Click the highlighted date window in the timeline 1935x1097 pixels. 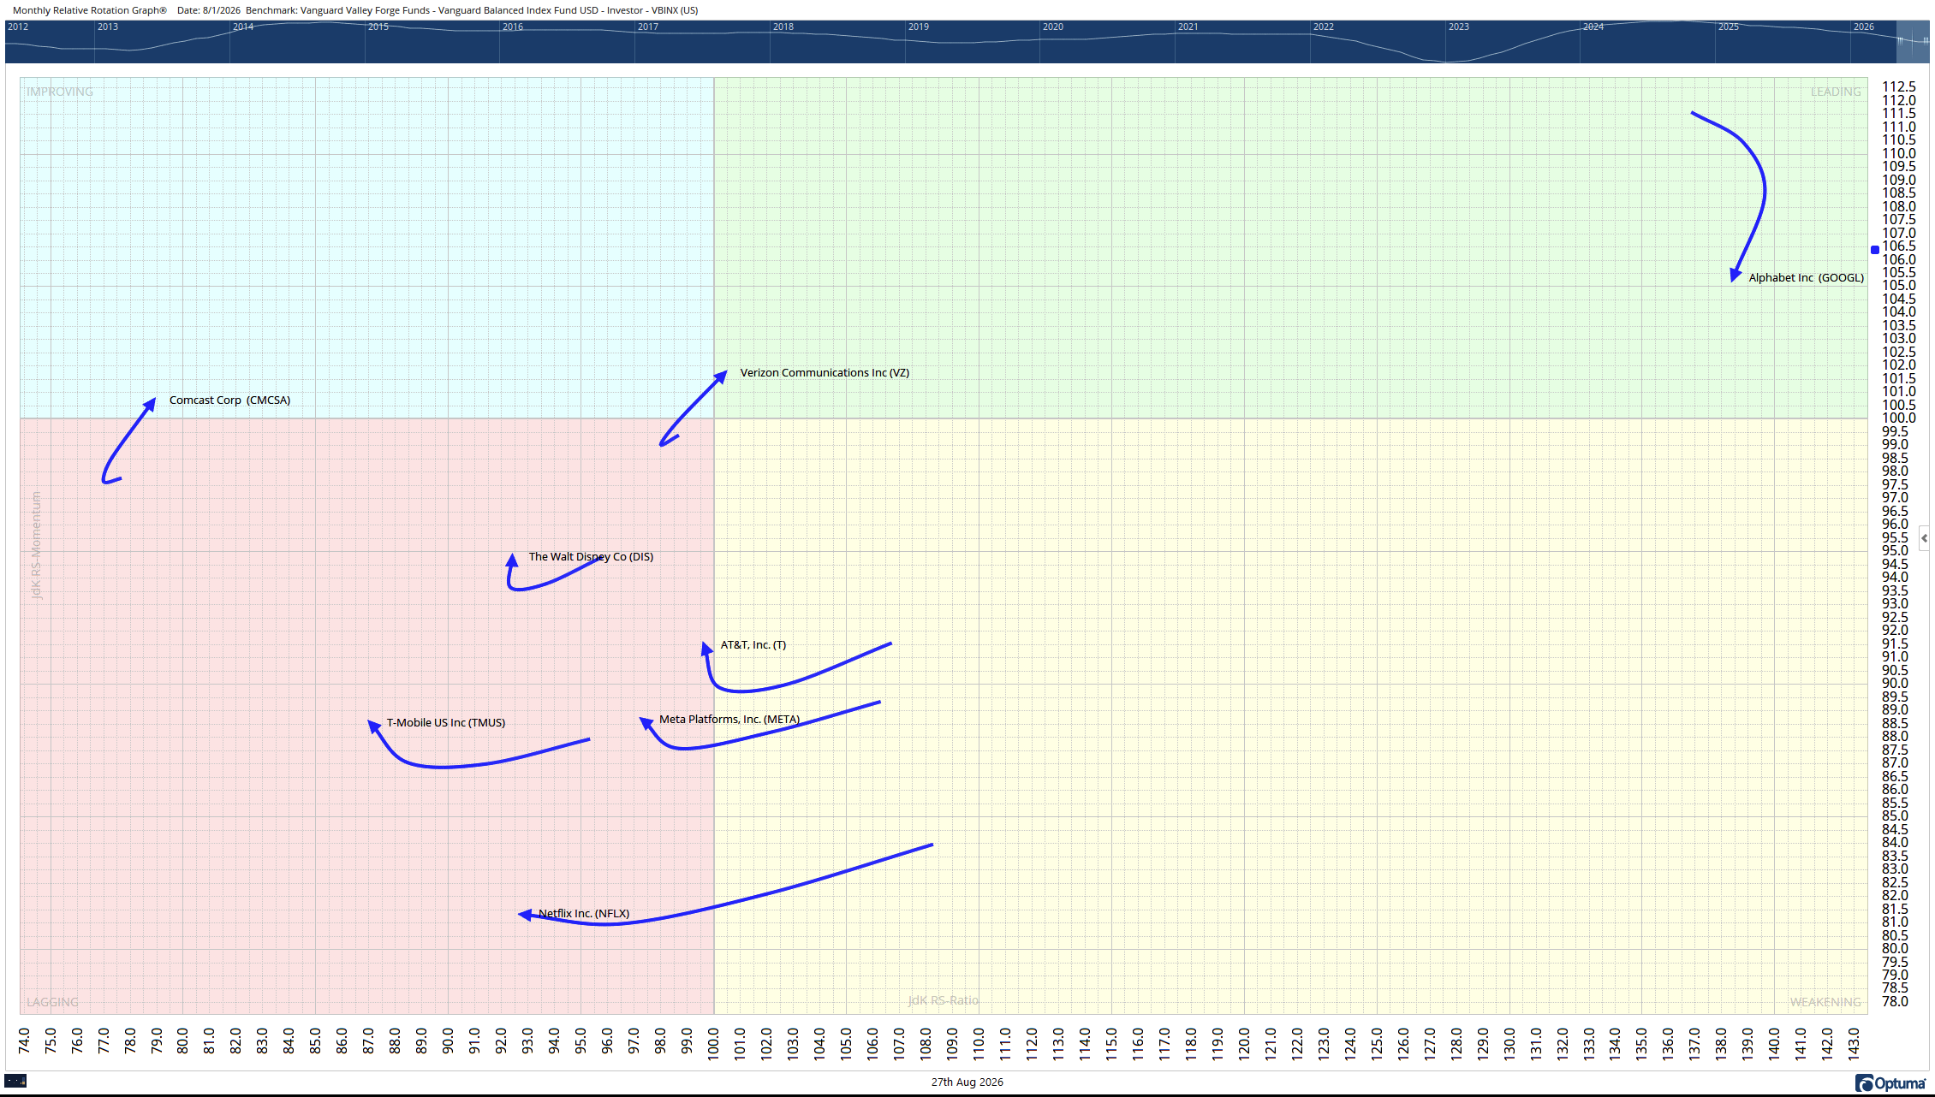pos(1913,41)
